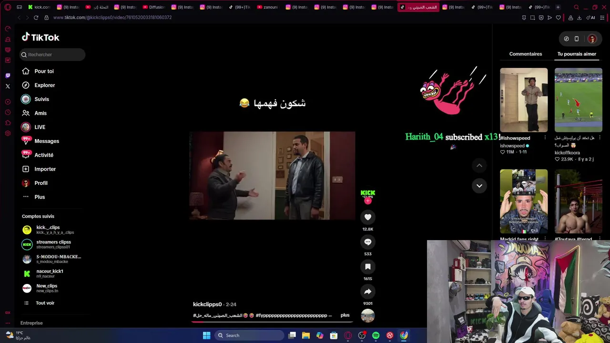Open extensions cube icon in Opera sidebar

coord(8,123)
